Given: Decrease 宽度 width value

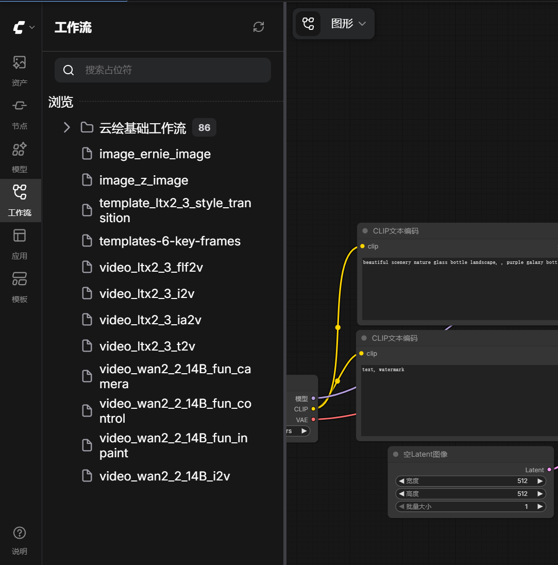Looking at the screenshot, I should [401, 480].
